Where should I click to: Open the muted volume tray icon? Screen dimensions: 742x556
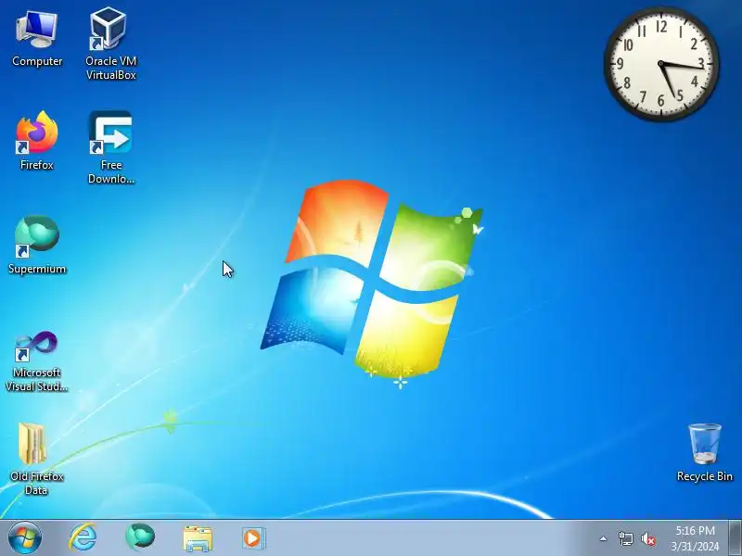647,539
